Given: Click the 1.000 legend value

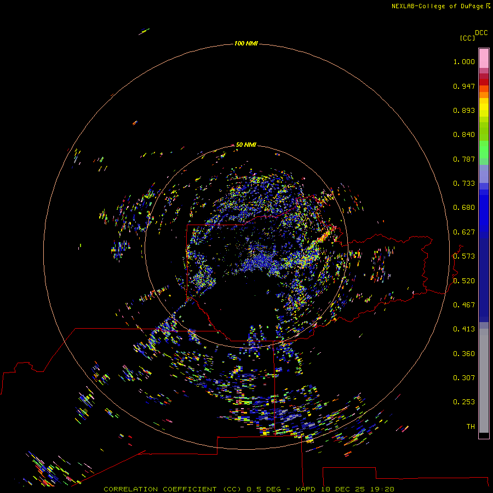Looking at the screenshot, I should click(x=464, y=61).
